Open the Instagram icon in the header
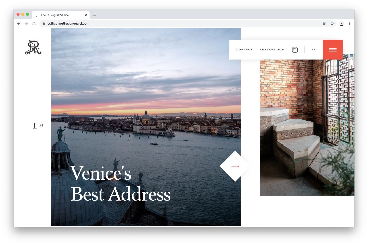The width and height of the screenshot is (368, 245). (x=295, y=50)
